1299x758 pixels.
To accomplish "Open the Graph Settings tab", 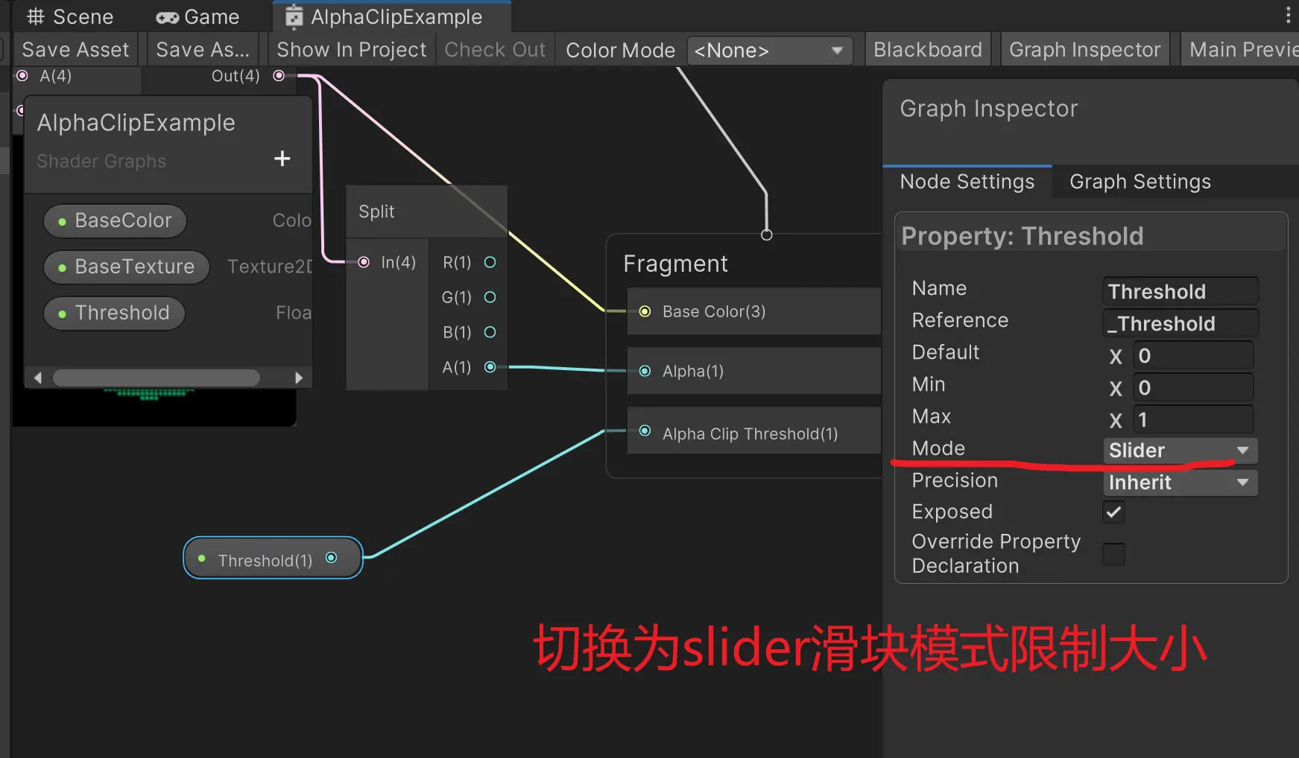I will click(1140, 182).
